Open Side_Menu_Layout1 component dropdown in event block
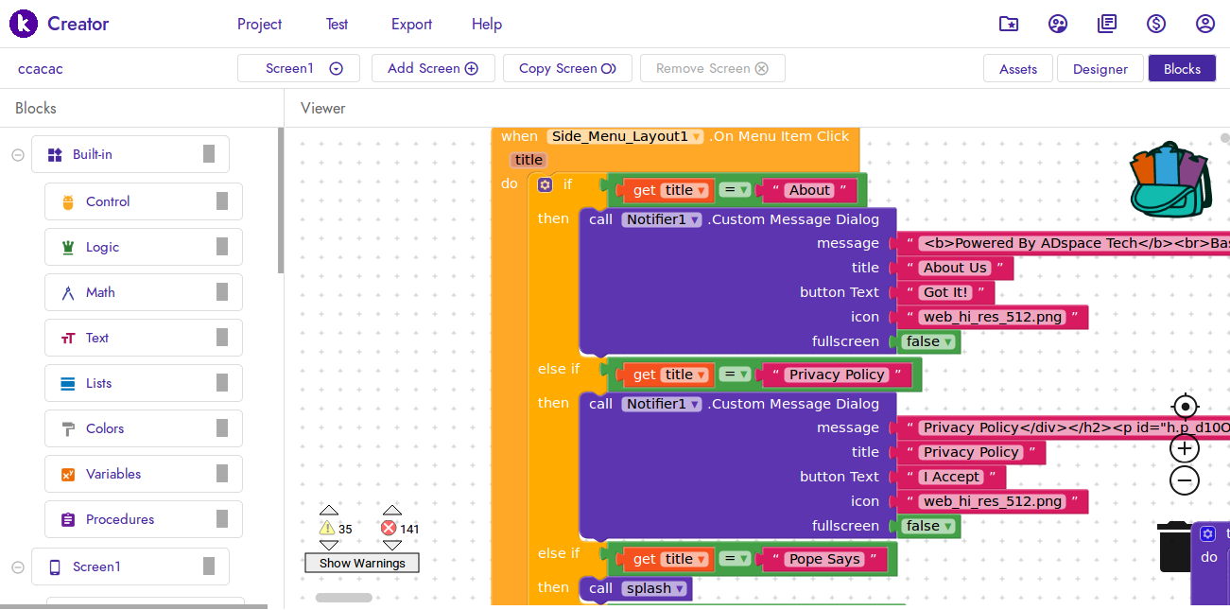Image resolution: width=1230 pixels, height=610 pixels. [626, 136]
